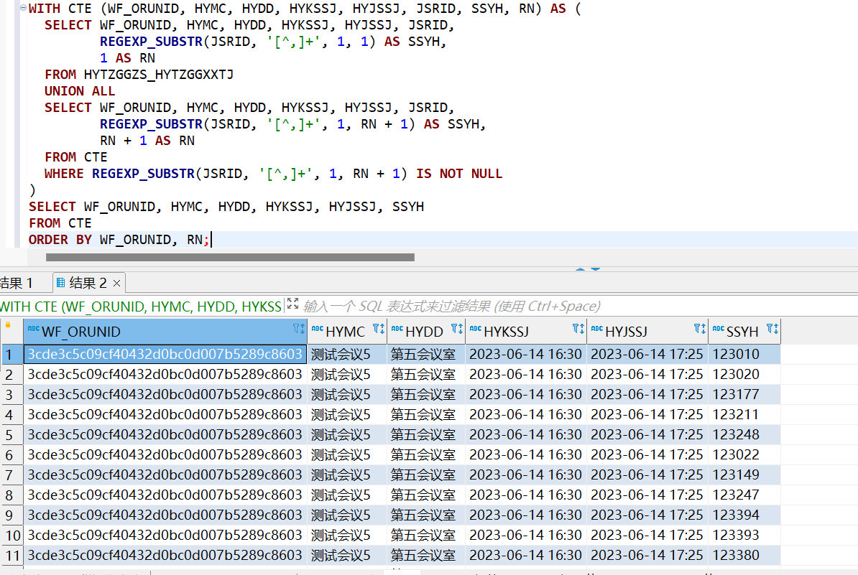Image resolution: width=858 pixels, height=575 pixels.
Task: Select SSYH cell 123394
Action: (744, 515)
